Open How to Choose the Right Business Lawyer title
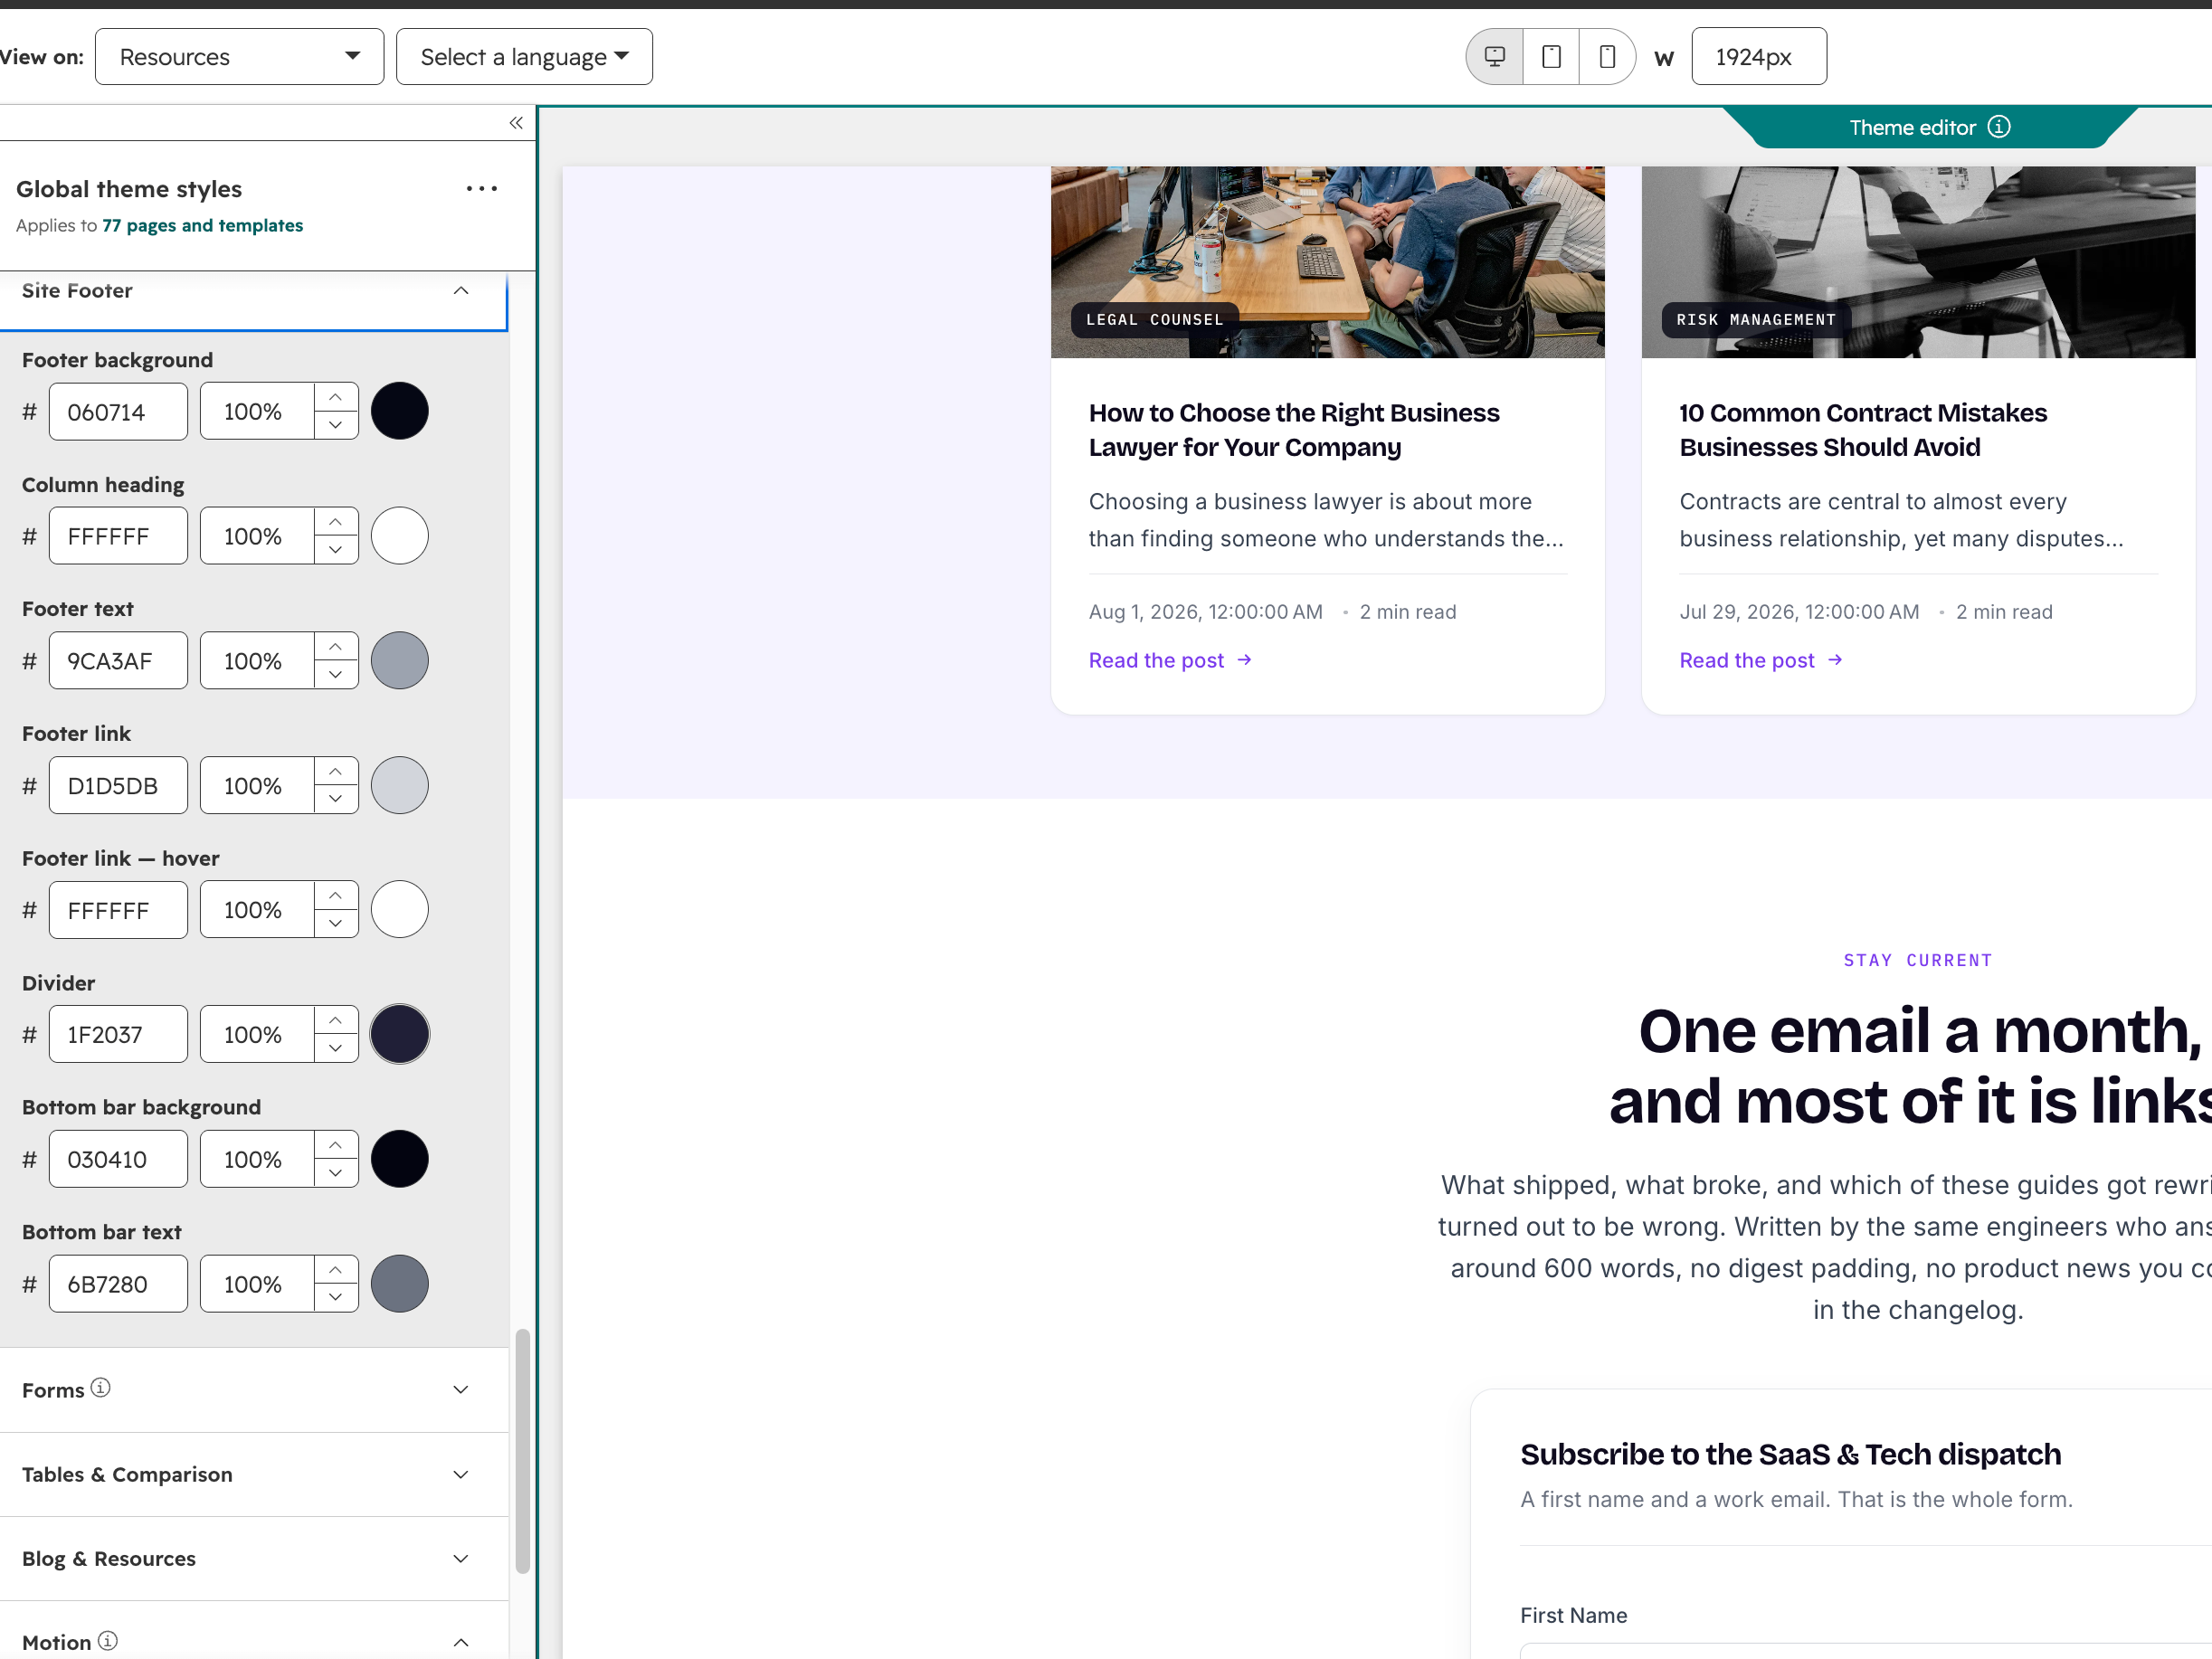Viewport: 2212px width, 1659px height. click(1294, 430)
